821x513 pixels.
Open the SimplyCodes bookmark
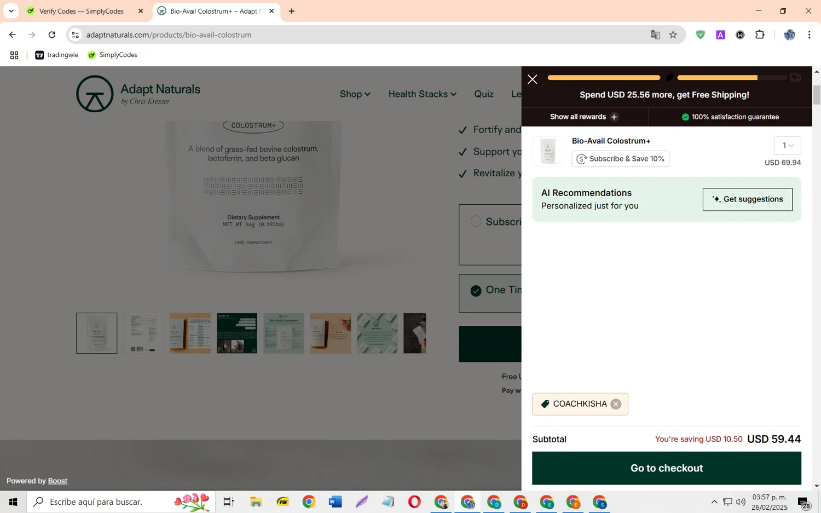[112, 55]
